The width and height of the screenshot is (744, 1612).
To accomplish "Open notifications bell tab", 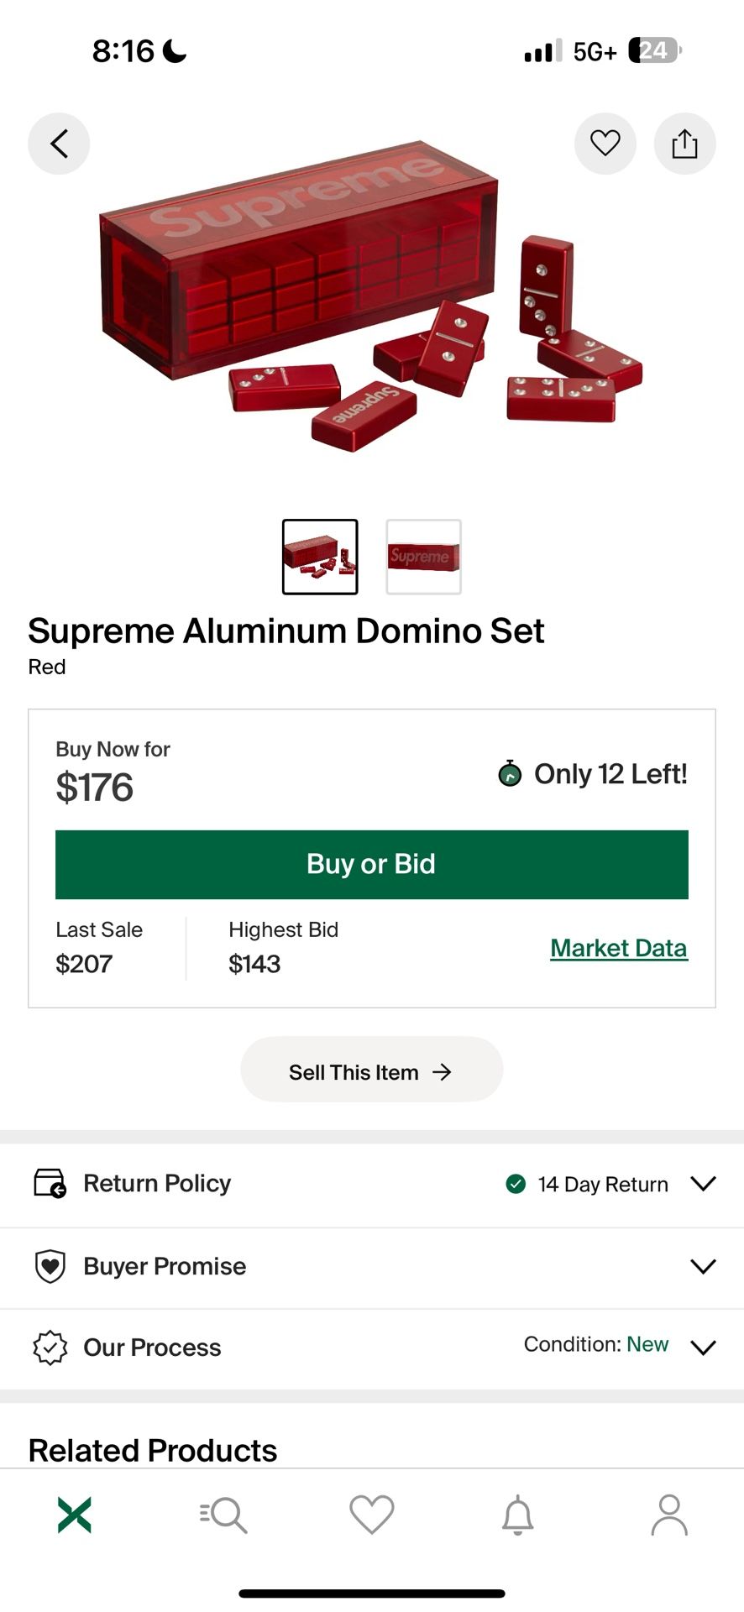I will [518, 1515].
